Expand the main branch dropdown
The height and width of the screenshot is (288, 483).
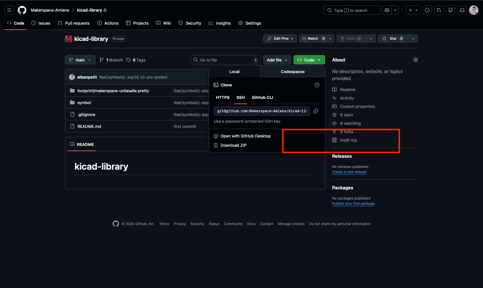point(80,60)
